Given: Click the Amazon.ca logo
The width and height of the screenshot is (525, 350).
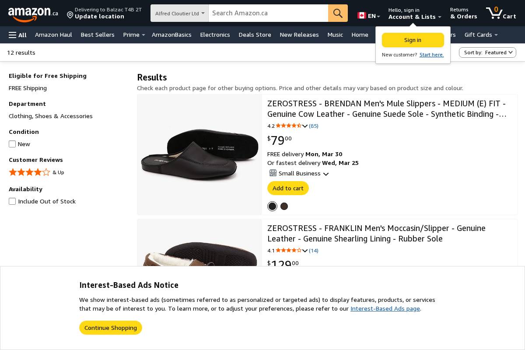Looking at the screenshot, I should click(x=33, y=14).
